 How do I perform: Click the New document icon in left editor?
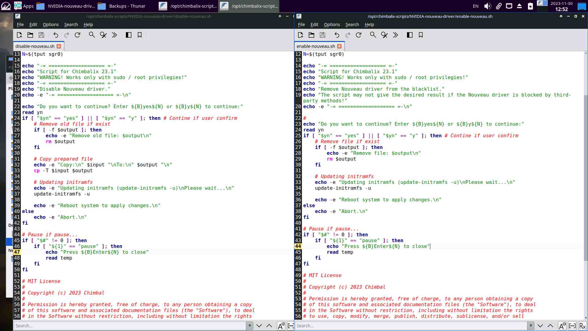click(19, 35)
